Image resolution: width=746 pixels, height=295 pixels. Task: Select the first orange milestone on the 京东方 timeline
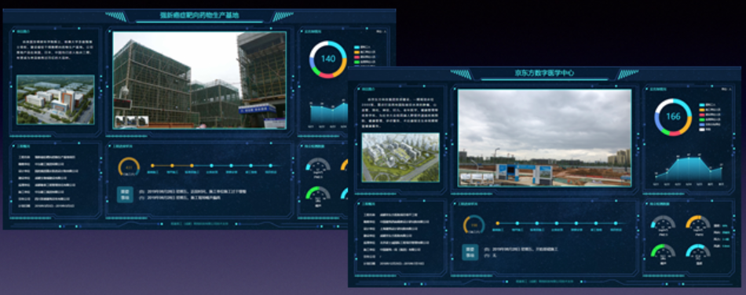(498, 223)
